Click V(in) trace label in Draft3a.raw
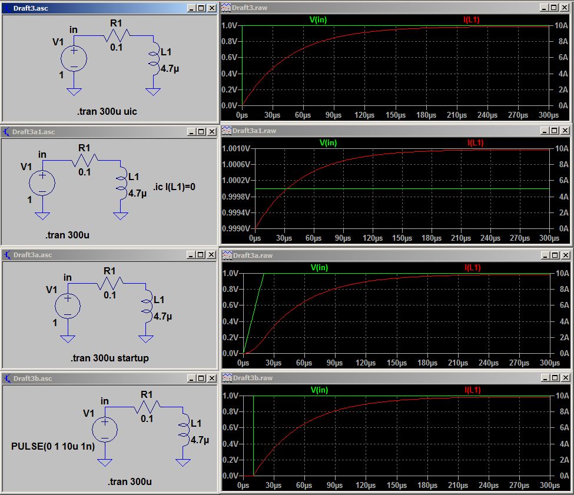 coord(319,267)
